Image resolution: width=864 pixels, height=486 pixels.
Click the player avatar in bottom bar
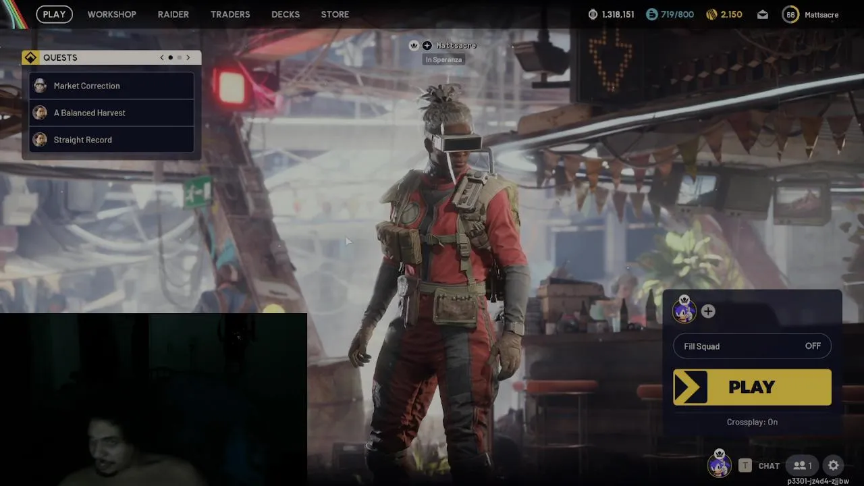[720, 464]
